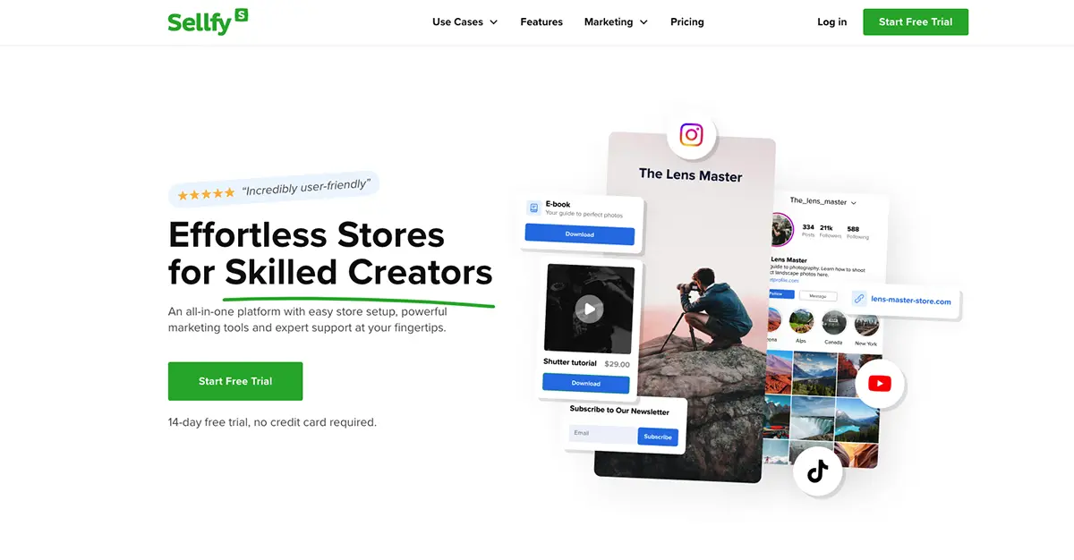Screen dimensions: 1074x560
Task: Expand the Marketing dropdown menu
Action: click(616, 21)
